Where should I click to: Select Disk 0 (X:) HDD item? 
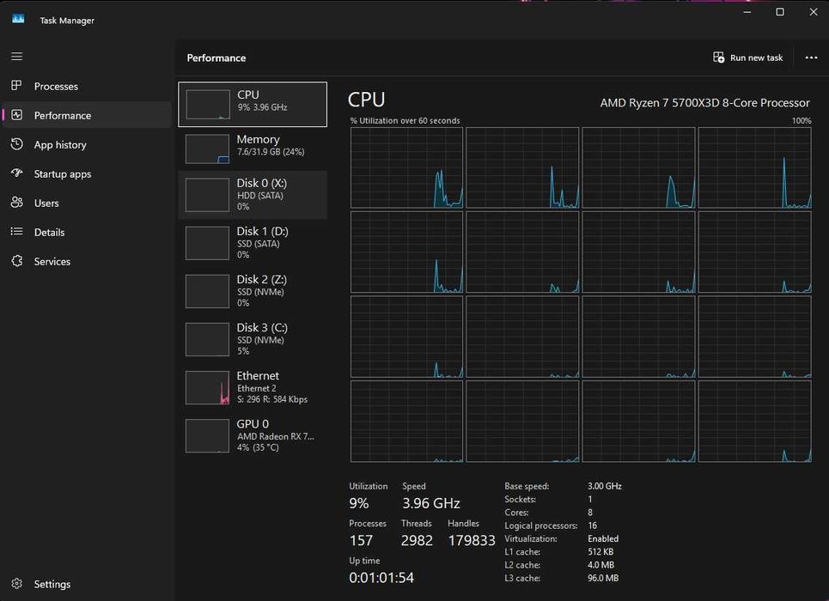(253, 195)
